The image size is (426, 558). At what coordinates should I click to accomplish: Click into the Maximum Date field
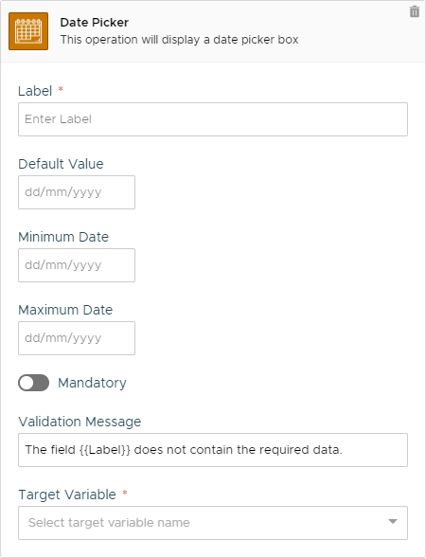pos(77,338)
